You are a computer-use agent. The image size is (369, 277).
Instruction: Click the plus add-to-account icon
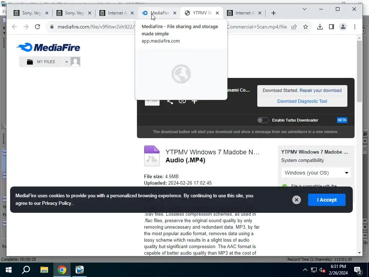click(194, 101)
